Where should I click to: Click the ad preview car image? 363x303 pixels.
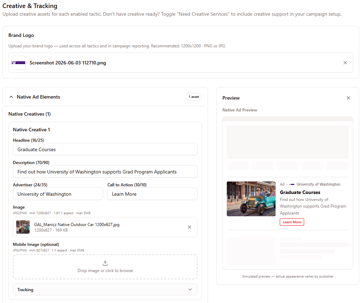pos(251,199)
